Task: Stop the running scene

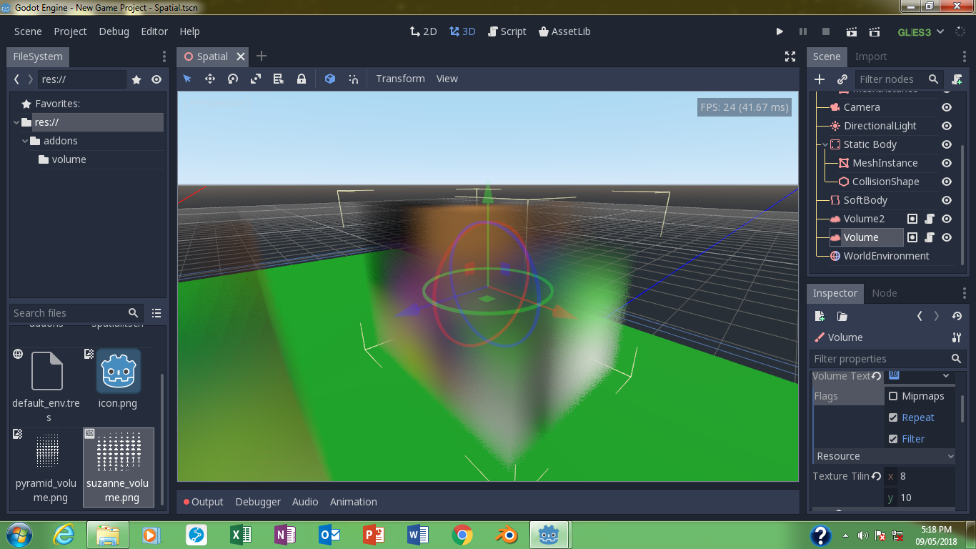Action: tap(826, 31)
